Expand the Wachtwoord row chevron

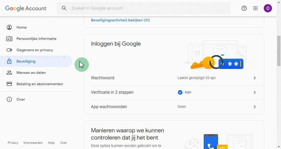(255, 78)
